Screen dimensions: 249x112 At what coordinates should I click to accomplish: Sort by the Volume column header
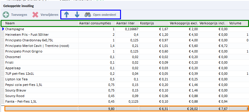click(x=239, y=23)
